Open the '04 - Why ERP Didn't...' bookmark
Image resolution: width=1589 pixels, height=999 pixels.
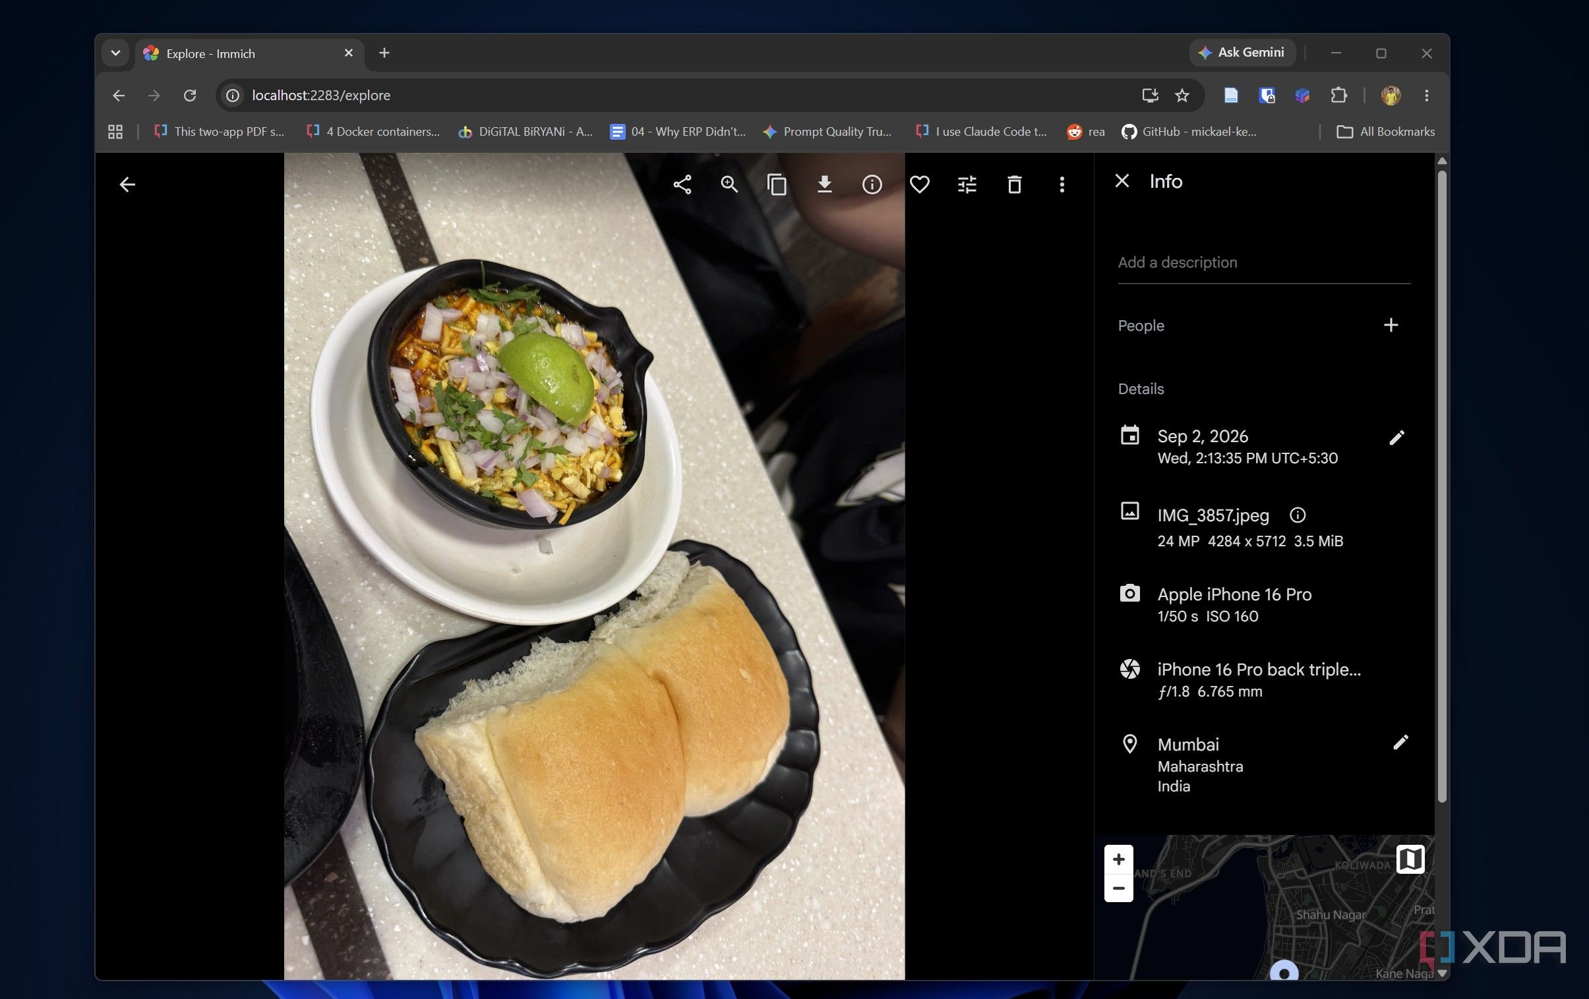[x=678, y=132]
